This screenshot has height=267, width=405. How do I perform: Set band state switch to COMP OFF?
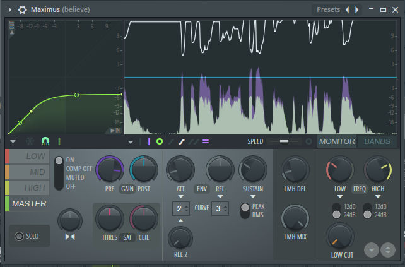(79, 169)
